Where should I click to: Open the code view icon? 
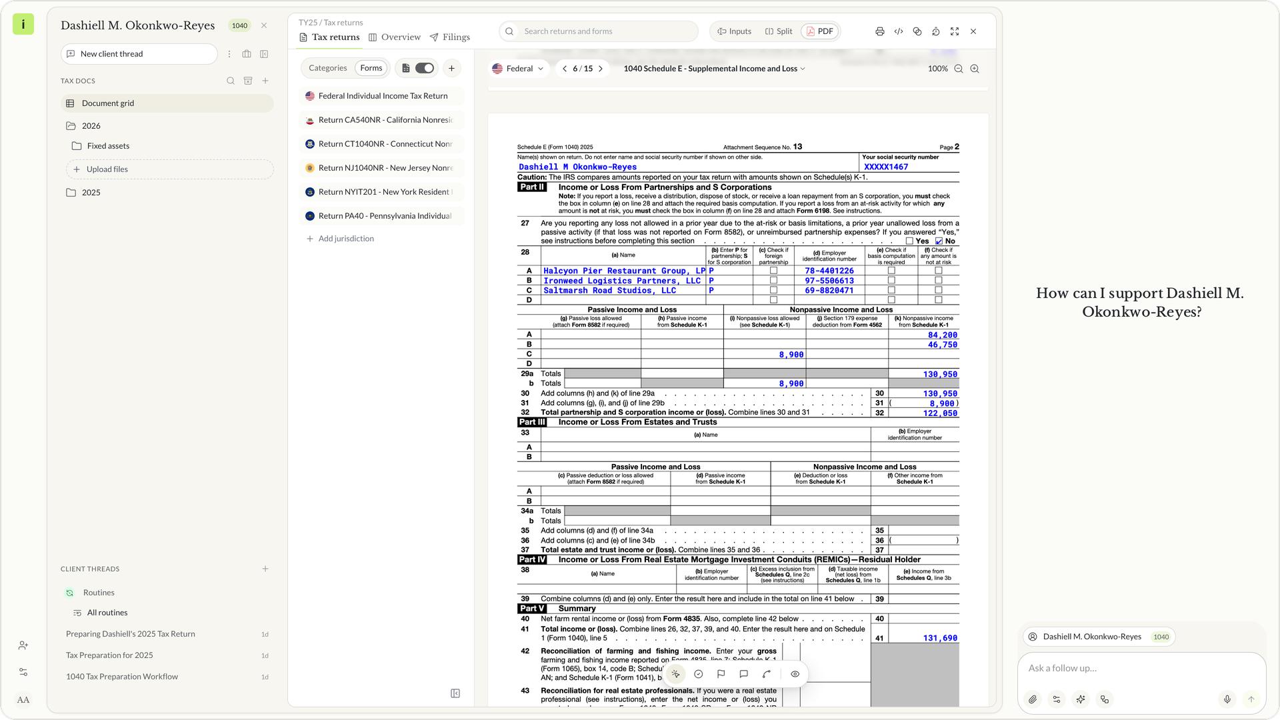[x=899, y=31]
